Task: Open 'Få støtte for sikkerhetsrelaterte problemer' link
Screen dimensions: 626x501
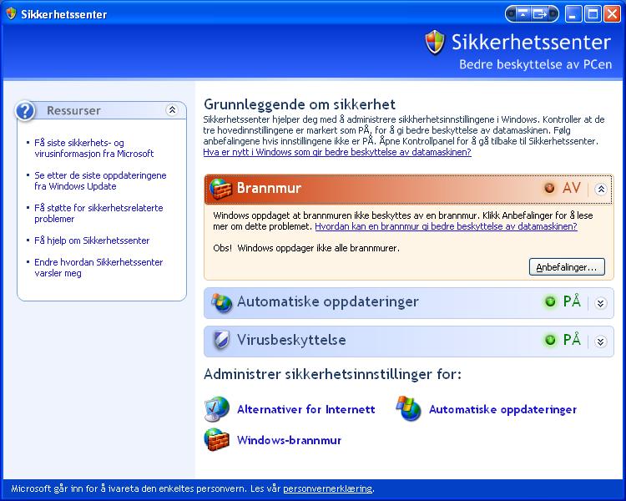Action: 98,214
